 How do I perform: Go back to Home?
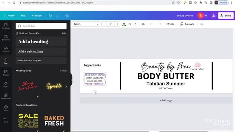(x=9, y=15)
